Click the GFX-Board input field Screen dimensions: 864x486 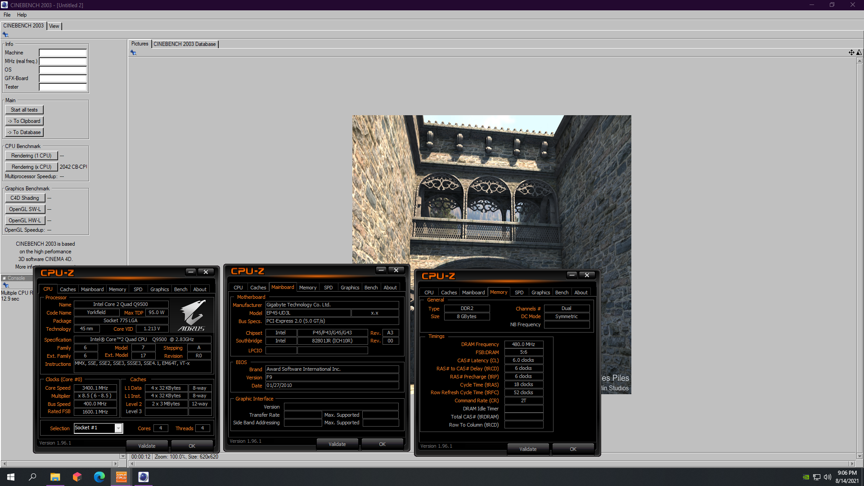(63, 78)
